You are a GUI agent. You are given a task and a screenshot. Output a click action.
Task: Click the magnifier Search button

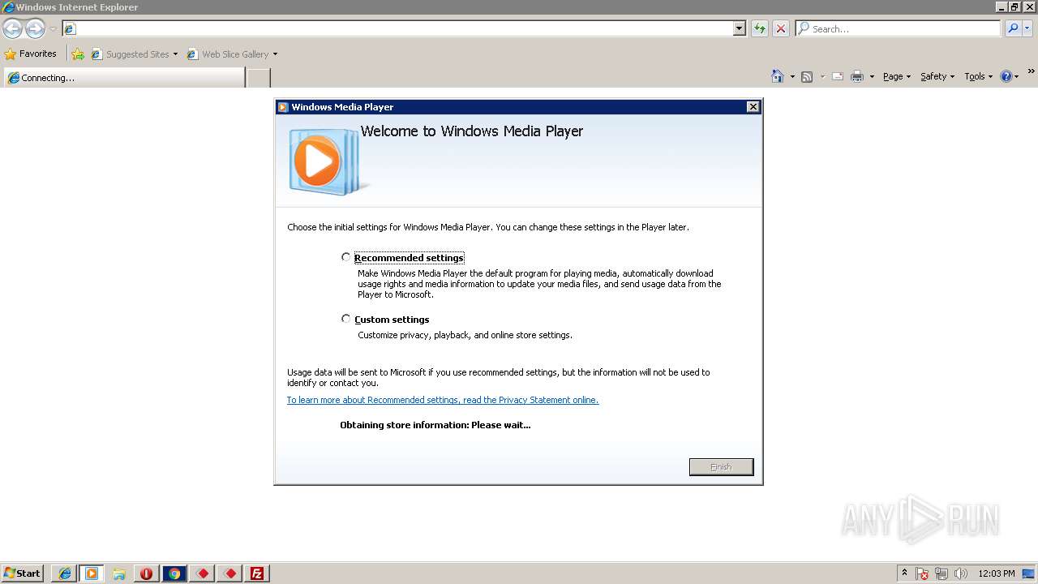pyautogui.click(x=1012, y=28)
